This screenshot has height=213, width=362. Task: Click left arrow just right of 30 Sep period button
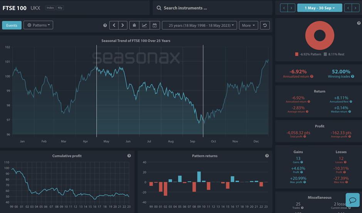click(348, 8)
